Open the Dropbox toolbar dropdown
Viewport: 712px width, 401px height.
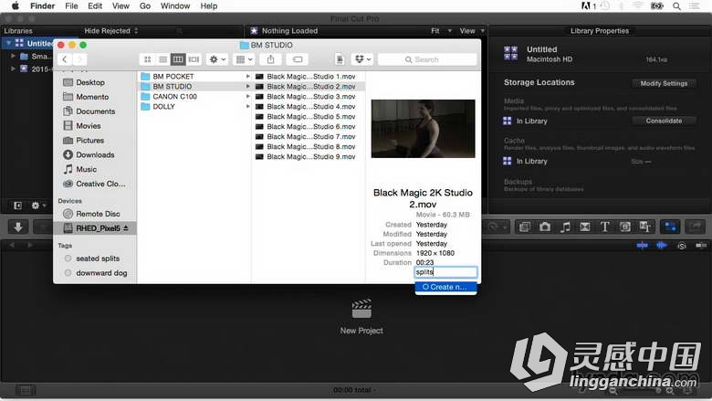362,59
